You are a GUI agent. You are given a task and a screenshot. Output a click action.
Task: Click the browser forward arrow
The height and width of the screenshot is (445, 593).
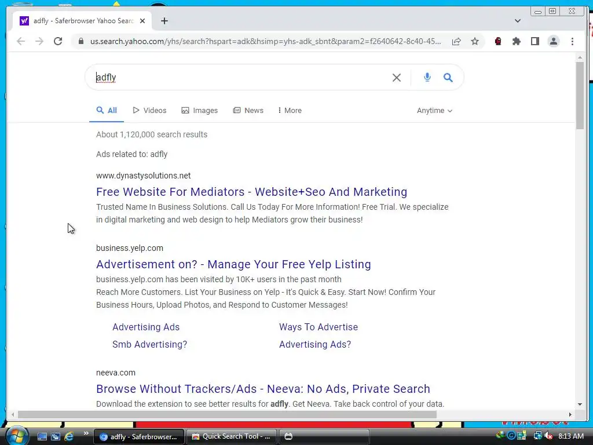(39, 41)
